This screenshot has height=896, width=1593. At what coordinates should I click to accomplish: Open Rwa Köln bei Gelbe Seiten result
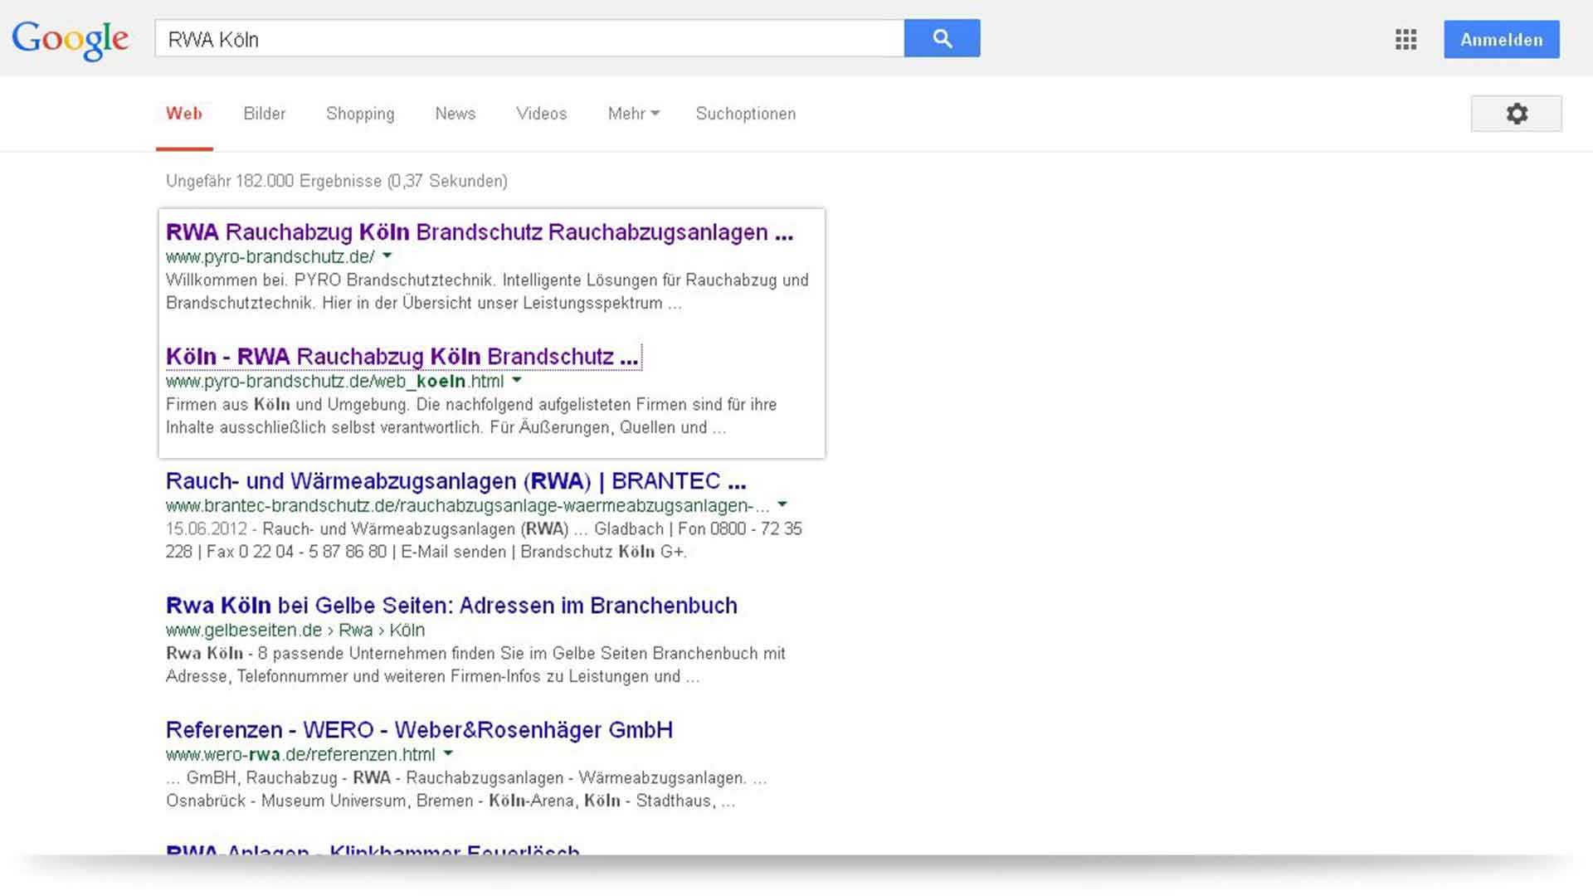pyautogui.click(x=451, y=606)
